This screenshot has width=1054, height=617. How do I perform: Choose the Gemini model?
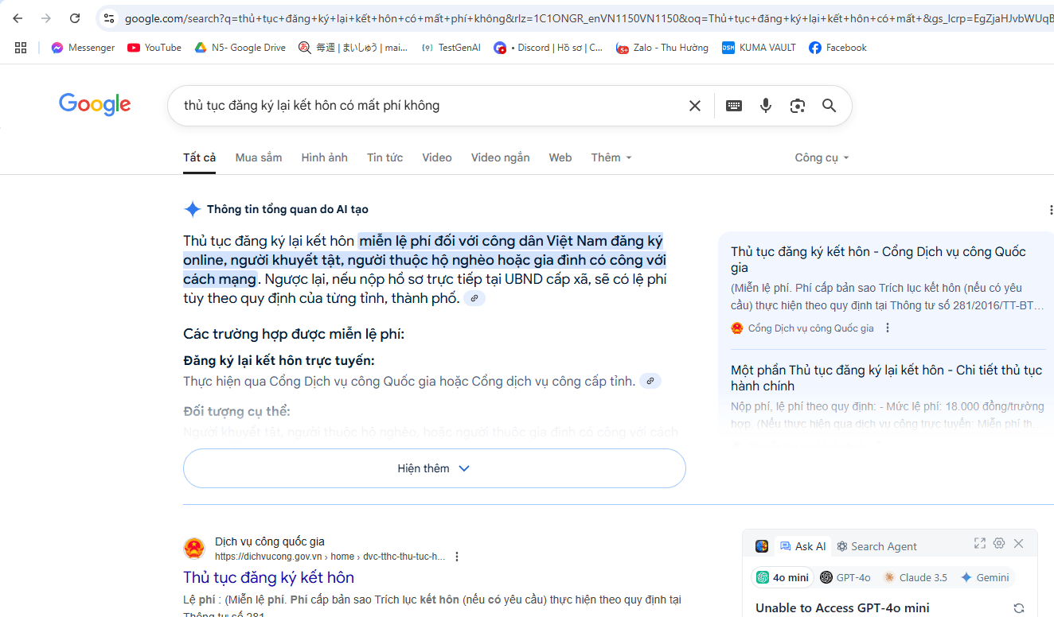(985, 577)
